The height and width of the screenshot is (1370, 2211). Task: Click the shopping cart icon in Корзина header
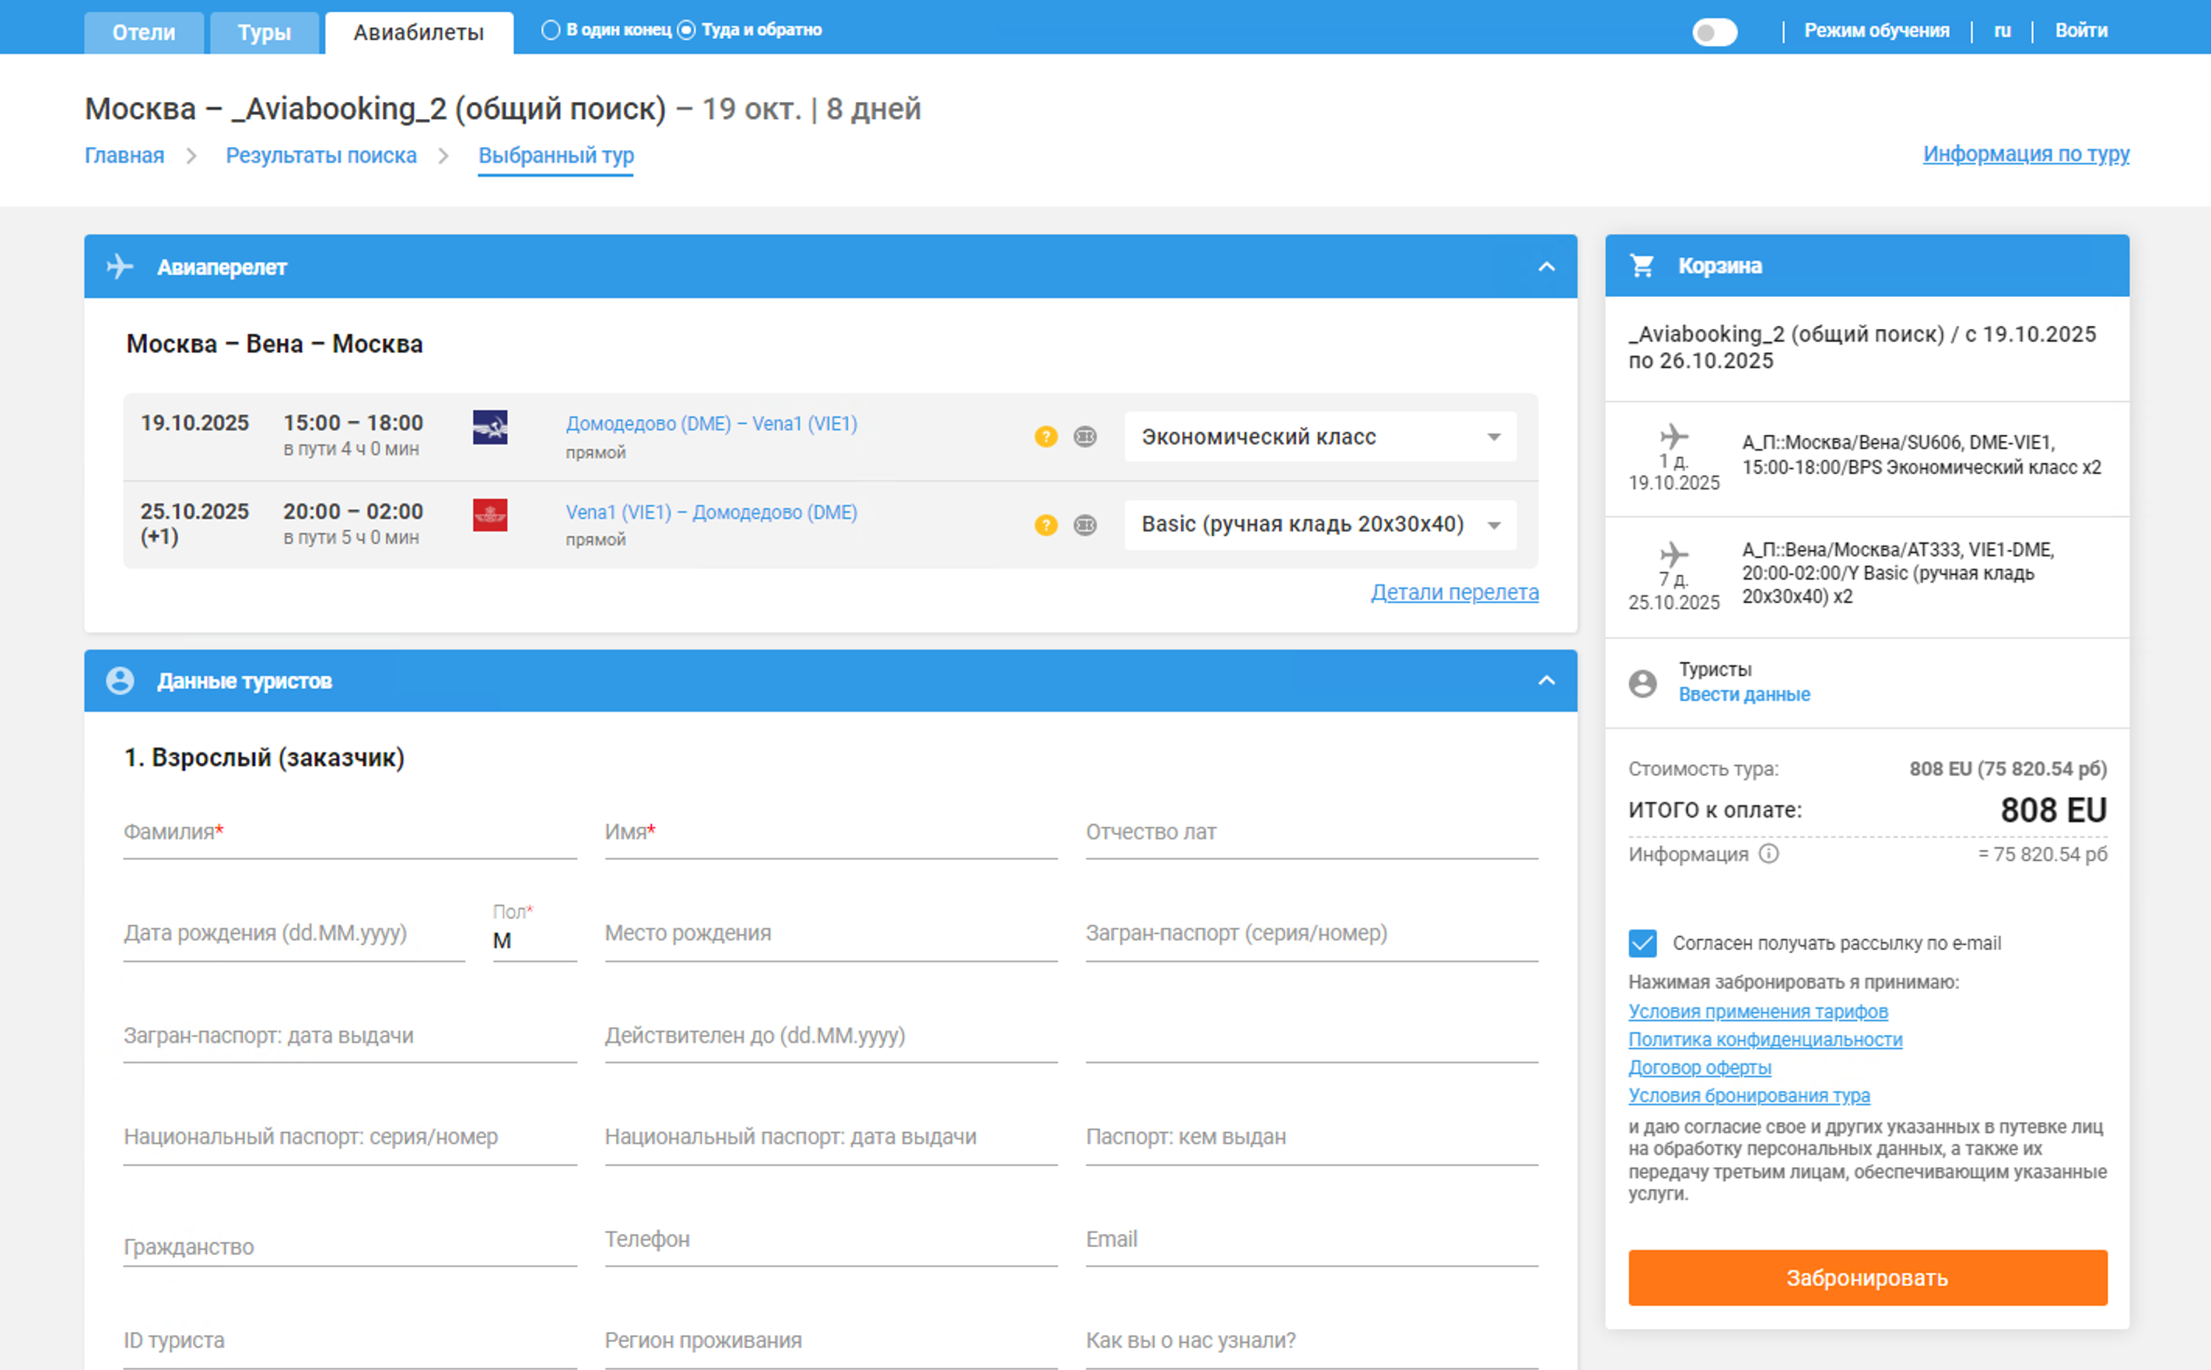pyautogui.click(x=1642, y=265)
